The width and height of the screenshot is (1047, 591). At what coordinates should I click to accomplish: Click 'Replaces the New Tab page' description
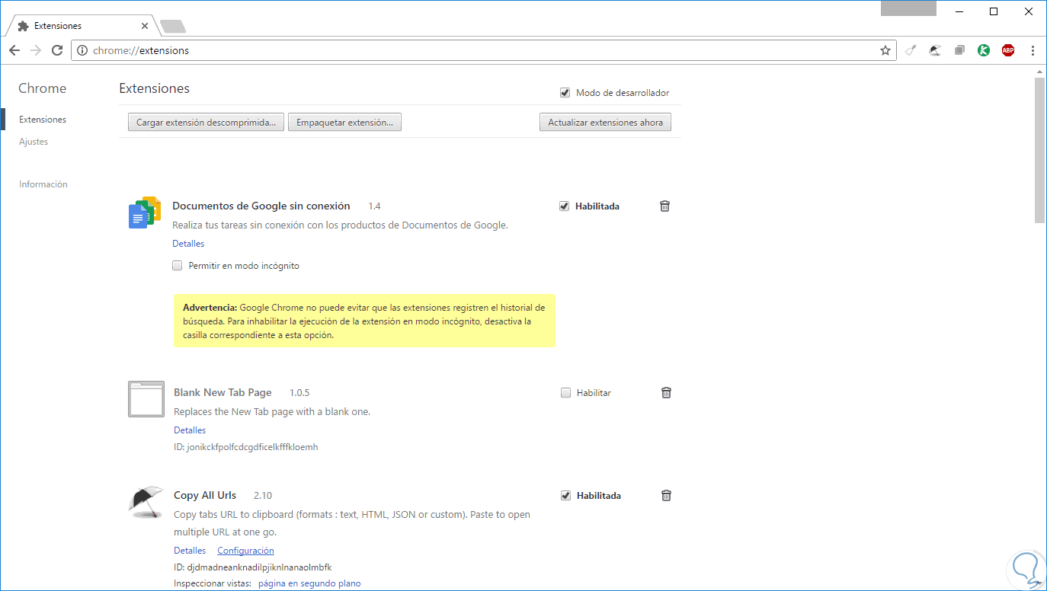click(272, 412)
